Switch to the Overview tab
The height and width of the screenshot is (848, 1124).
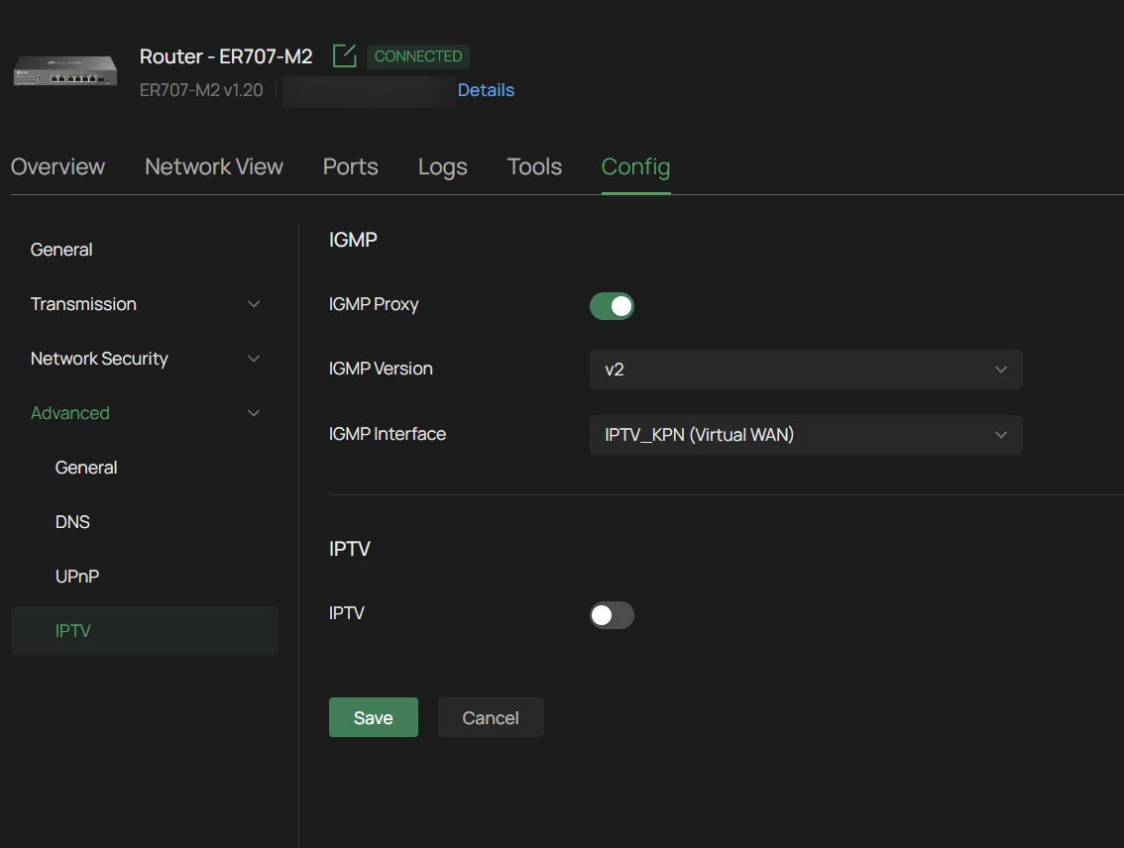pos(57,166)
